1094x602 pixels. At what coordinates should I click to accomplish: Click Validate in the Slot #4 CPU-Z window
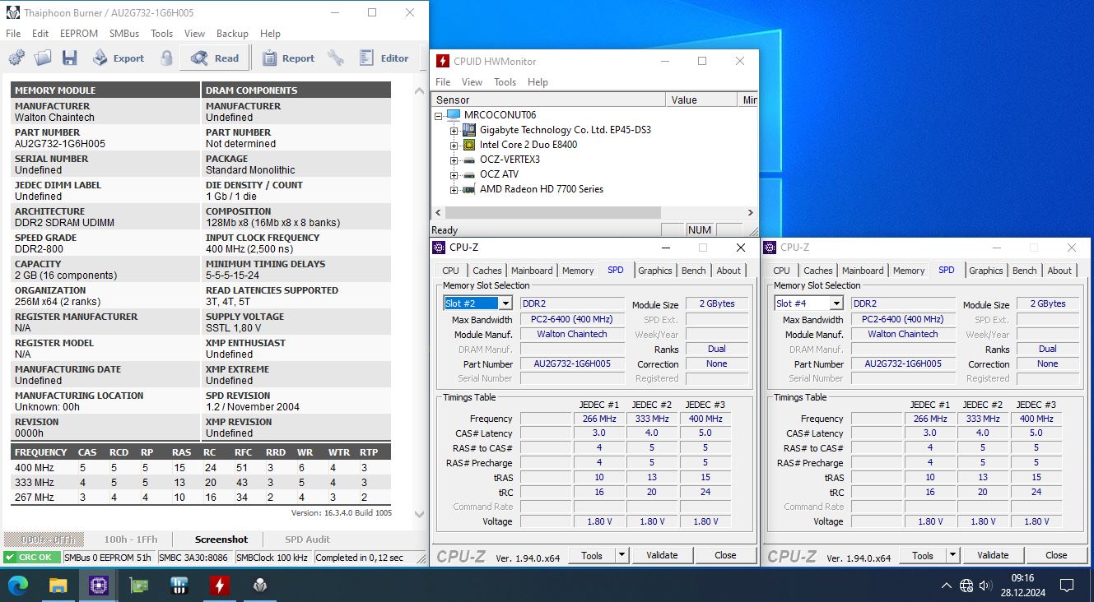tap(993, 555)
